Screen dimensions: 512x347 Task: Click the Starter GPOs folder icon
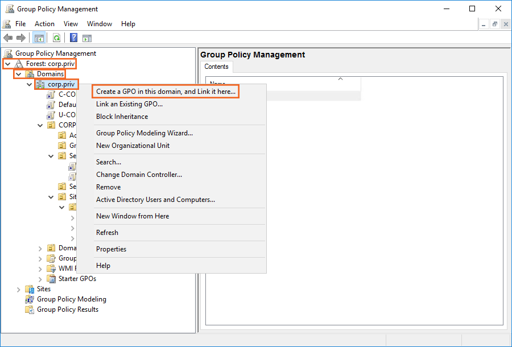tap(51, 279)
